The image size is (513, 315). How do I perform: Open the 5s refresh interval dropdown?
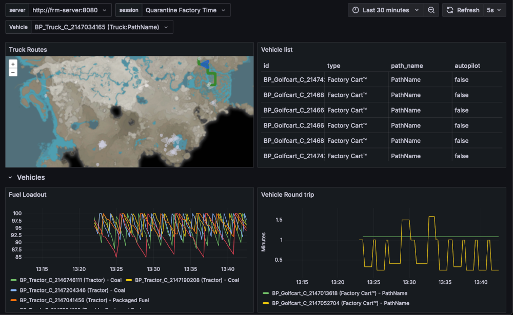494,10
